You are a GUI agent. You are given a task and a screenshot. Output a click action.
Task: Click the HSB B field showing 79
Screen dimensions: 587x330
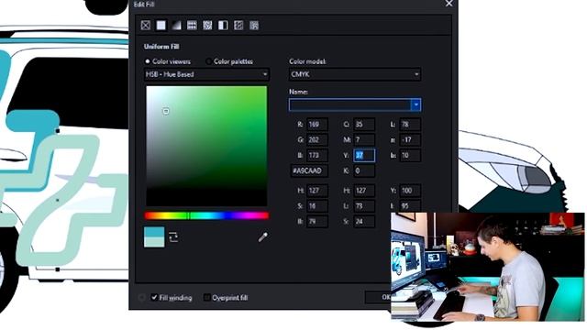pyautogui.click(x=317, y=221)
